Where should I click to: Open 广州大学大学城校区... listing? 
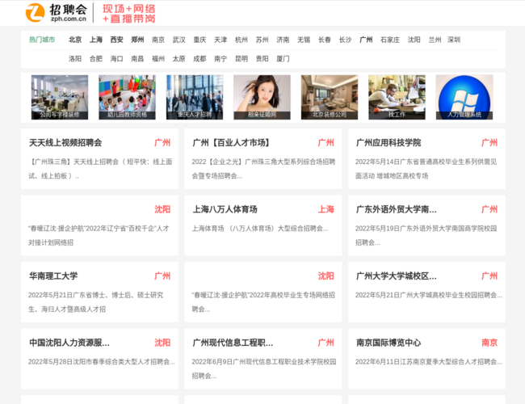tap(396, 276)
